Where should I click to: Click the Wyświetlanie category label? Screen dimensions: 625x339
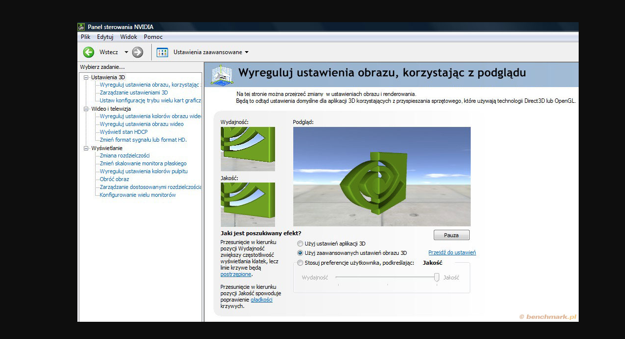[x=106, y=148]
